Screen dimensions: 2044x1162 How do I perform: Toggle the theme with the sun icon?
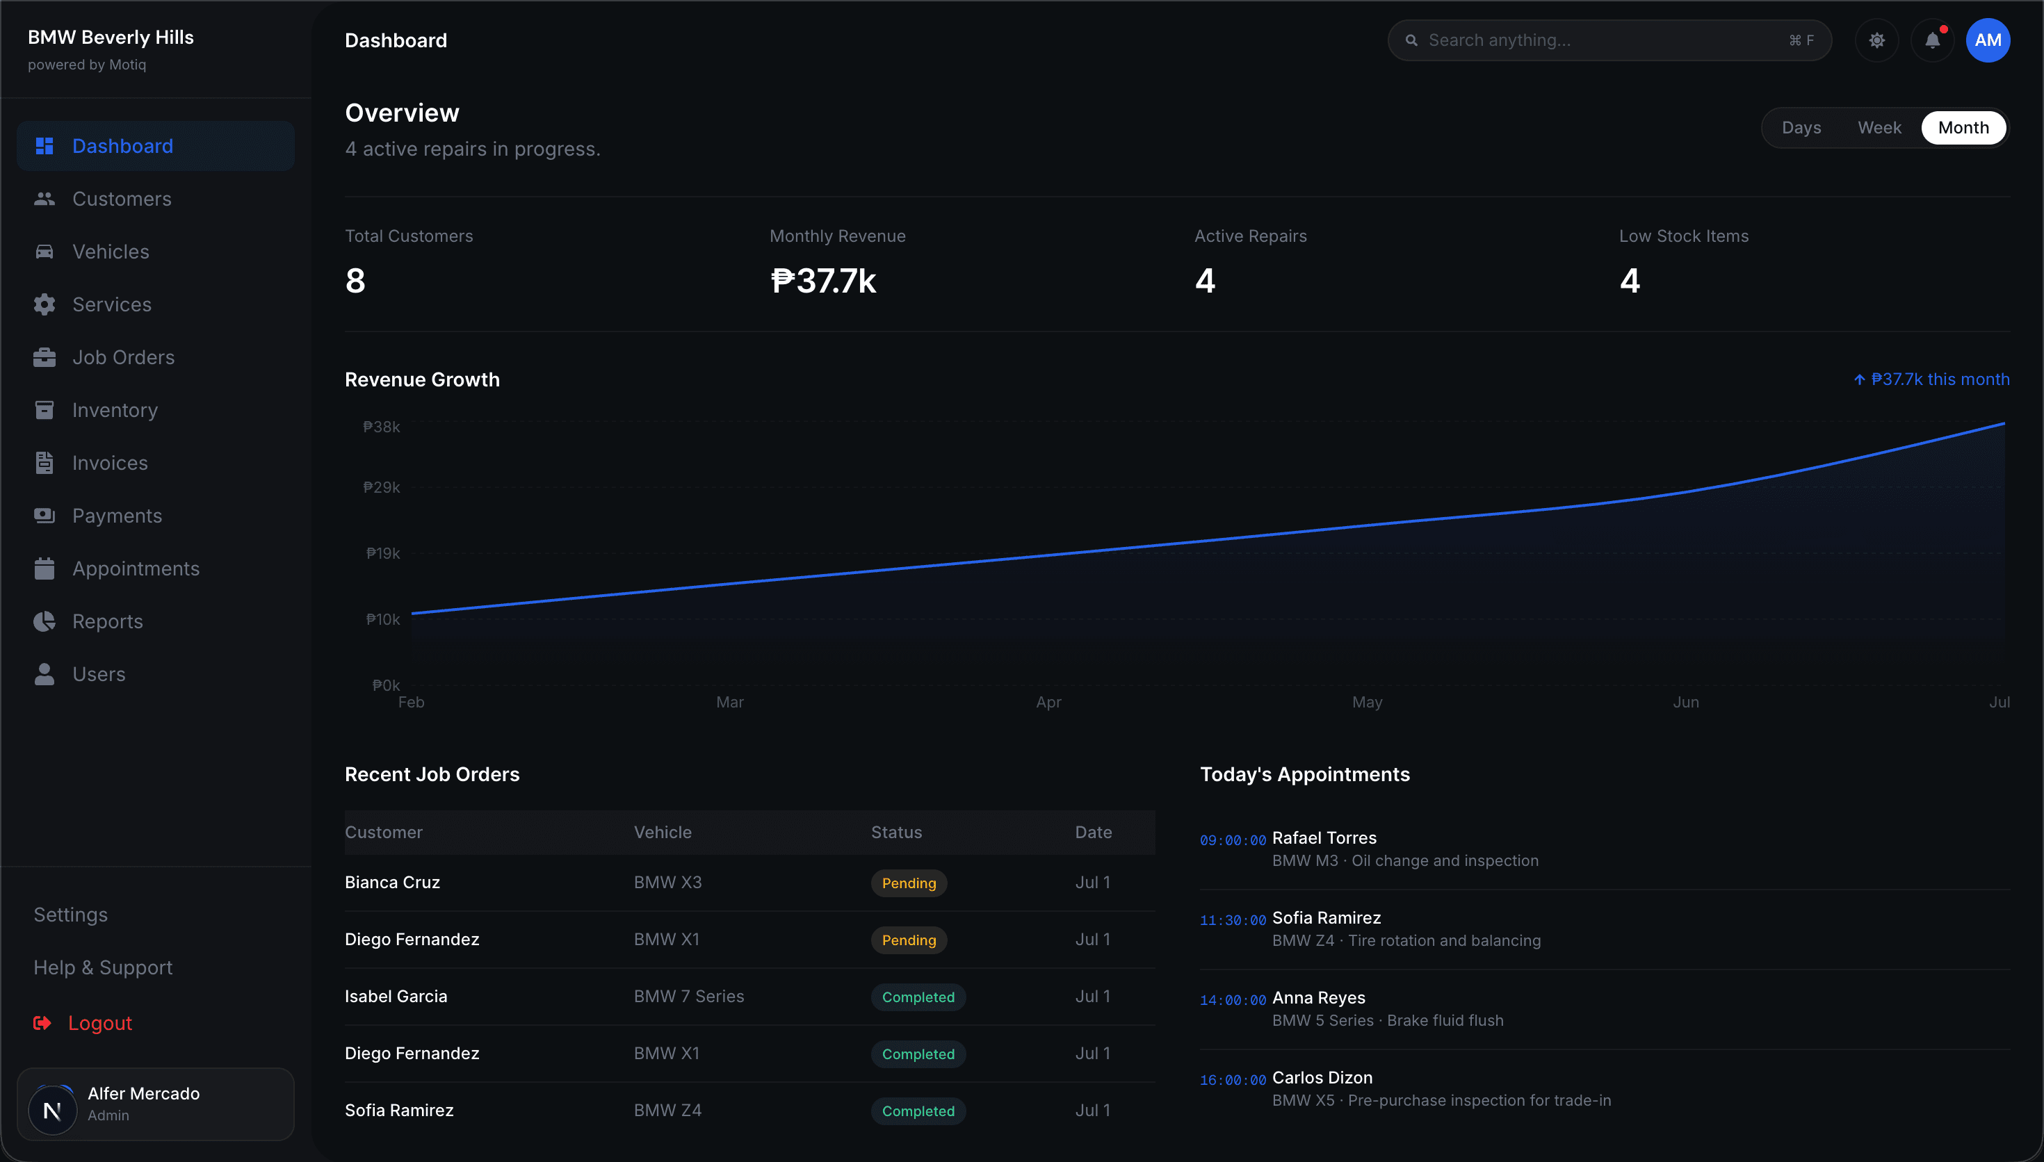(x=1876, y=40)
